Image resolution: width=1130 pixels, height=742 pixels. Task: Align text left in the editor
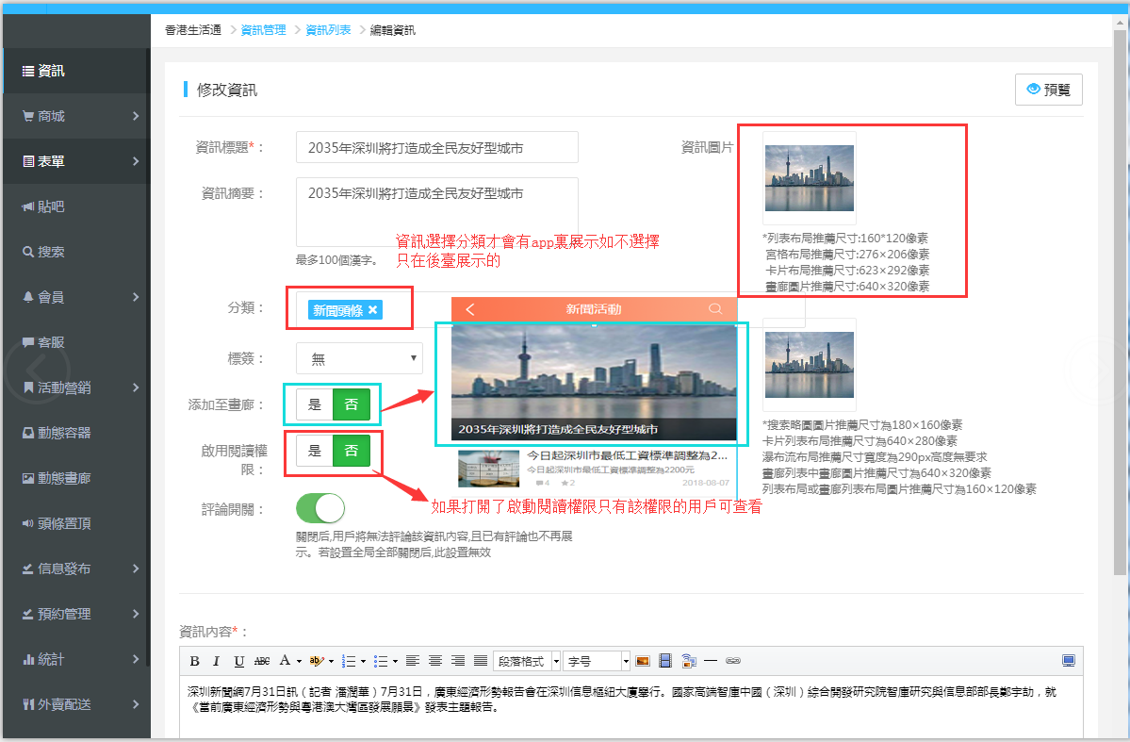[412, 661]
